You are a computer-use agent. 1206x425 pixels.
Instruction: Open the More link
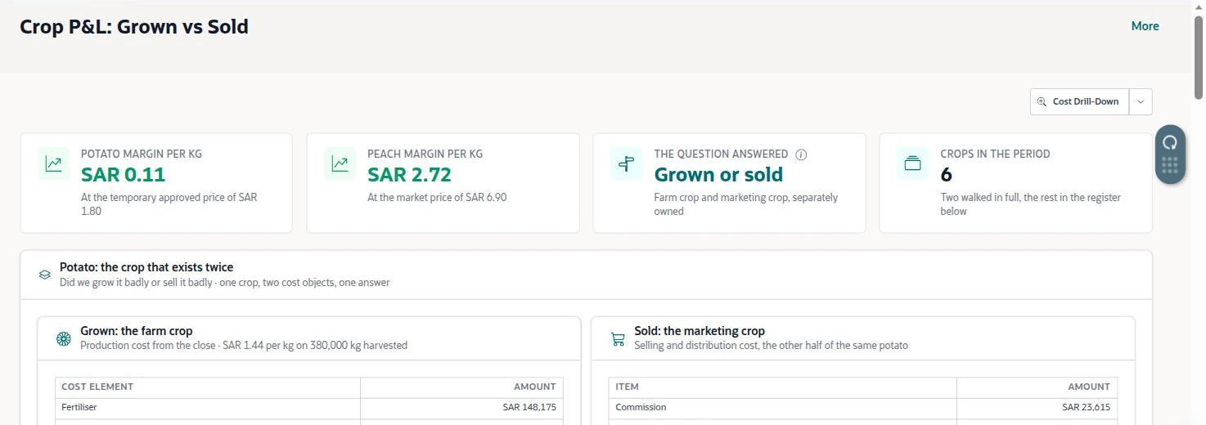(1145, 26)
